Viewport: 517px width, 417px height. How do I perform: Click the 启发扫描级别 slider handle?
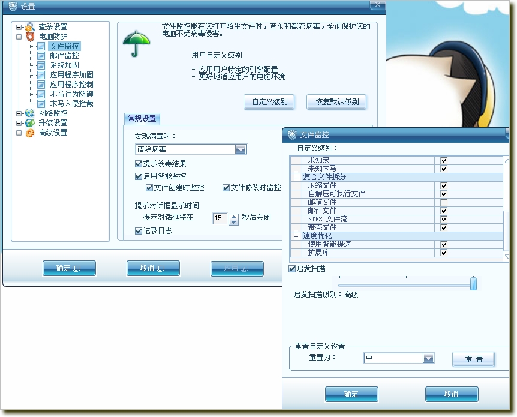(x=473, y=283)
